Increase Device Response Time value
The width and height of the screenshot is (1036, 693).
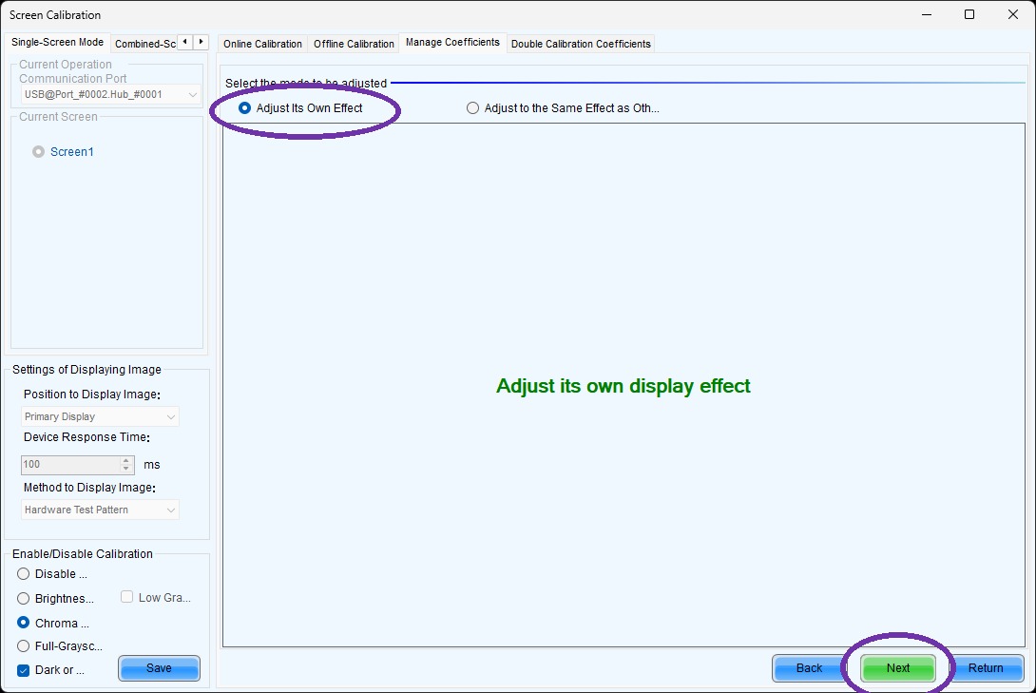pos(126,460)
